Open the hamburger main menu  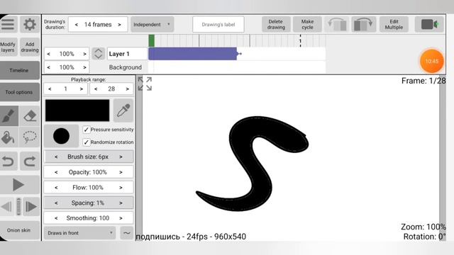click(x=8, y=24)
